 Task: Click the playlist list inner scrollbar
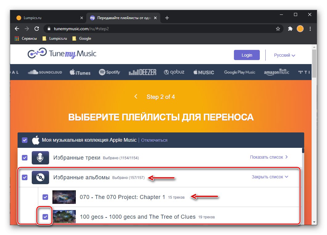(x=303, y=150)
